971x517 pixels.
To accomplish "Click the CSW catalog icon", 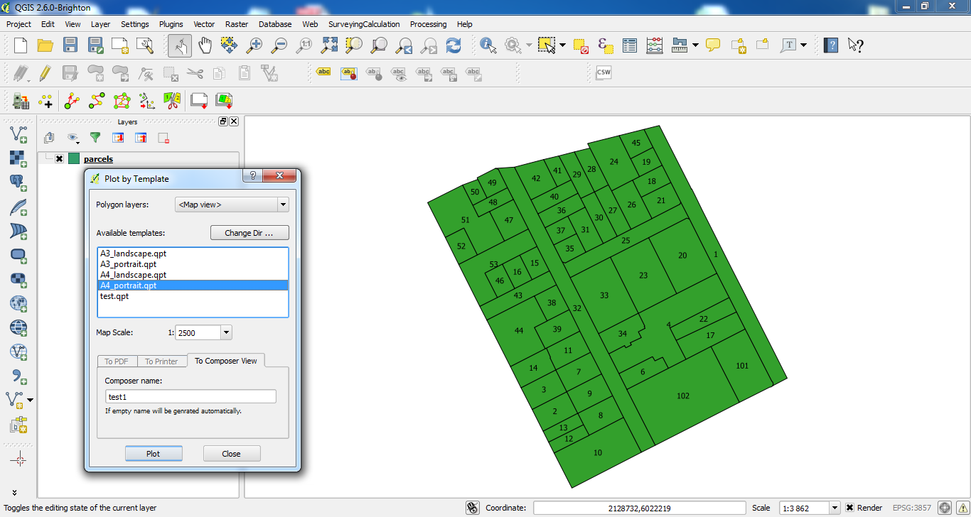I will 603,72.
